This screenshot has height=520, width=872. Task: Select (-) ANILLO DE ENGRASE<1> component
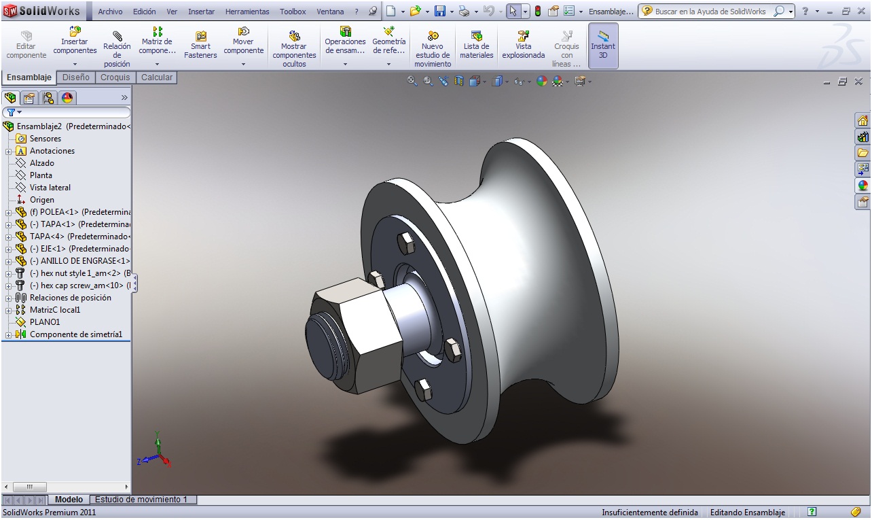tap(80, 261)
